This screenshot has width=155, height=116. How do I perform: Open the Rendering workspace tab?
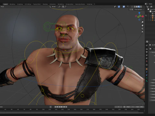61,4
